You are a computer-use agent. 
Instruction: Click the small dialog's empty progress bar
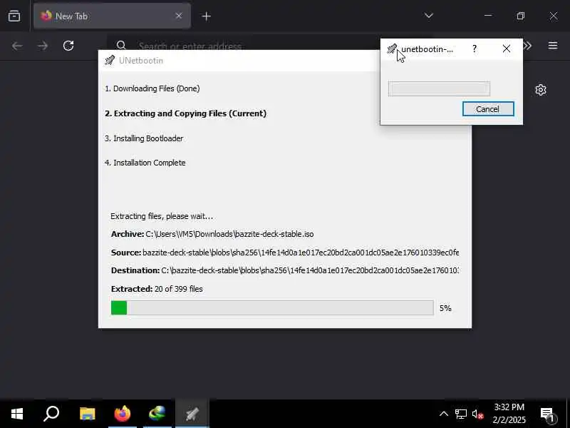pos(439,88)
